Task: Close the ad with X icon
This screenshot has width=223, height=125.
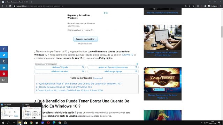Action: click(107, 13)
